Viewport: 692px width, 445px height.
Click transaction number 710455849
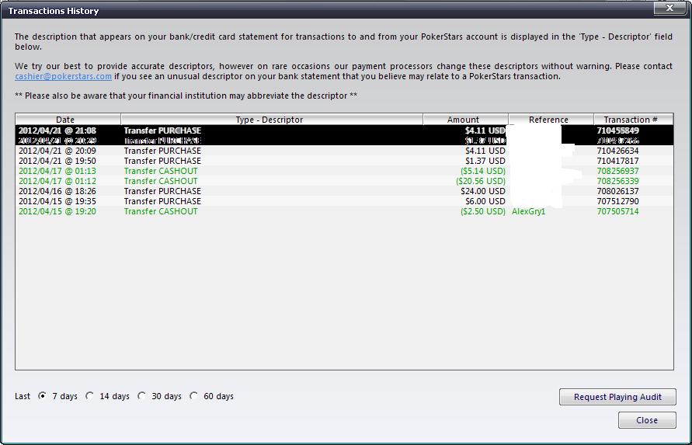click(618, 130)
